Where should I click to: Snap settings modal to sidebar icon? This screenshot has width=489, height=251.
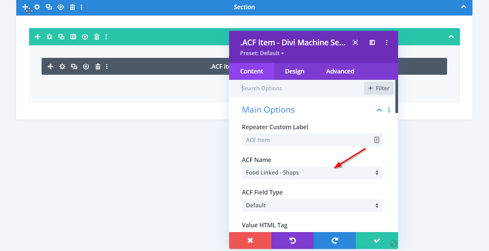[372, 43]
